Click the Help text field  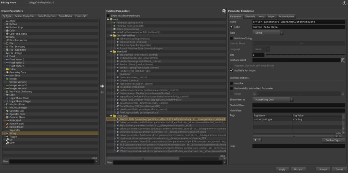299,146
